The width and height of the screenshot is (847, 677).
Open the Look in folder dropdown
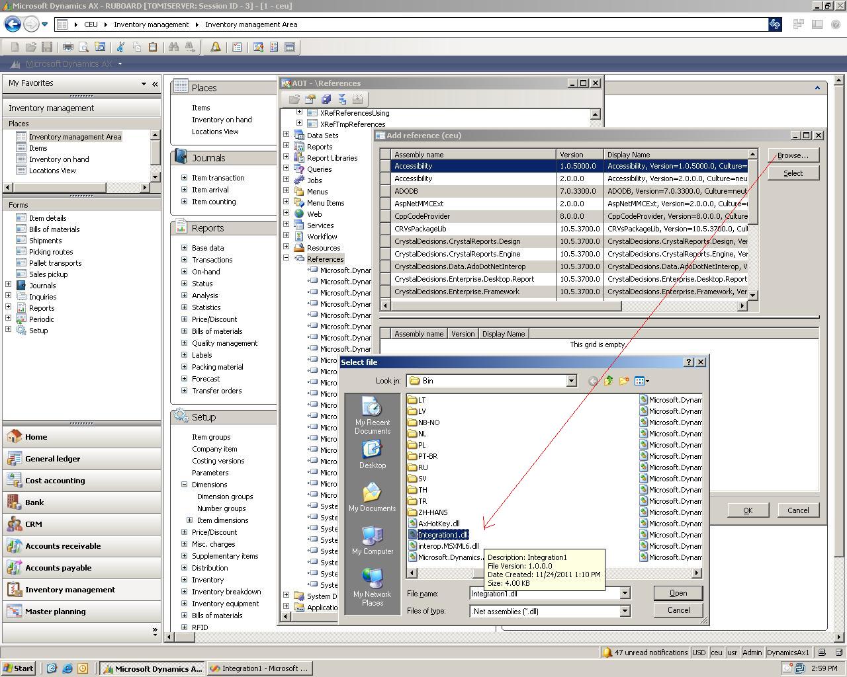[x=571, y=381]
